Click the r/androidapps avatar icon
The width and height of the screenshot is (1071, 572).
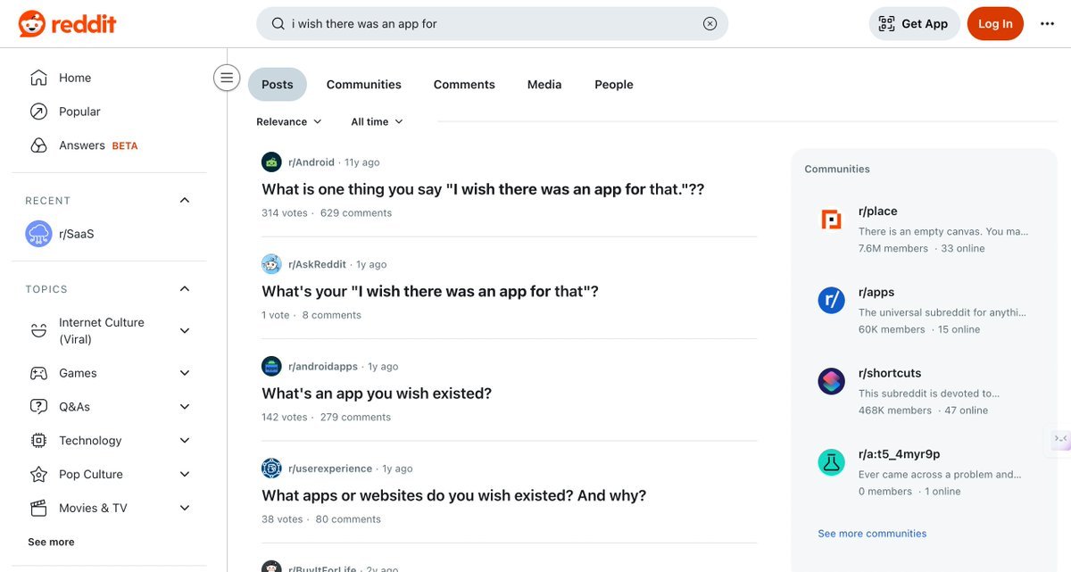[x=271, y=367]
